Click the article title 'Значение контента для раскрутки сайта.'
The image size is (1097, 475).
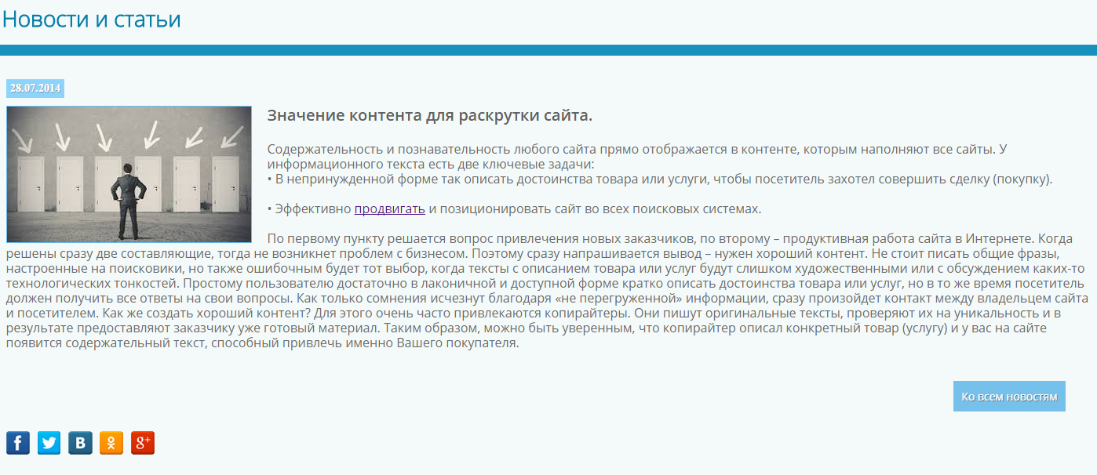tap(430, 115)
